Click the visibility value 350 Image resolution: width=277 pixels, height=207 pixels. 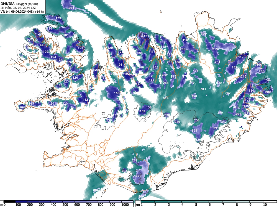pos(220,113)
